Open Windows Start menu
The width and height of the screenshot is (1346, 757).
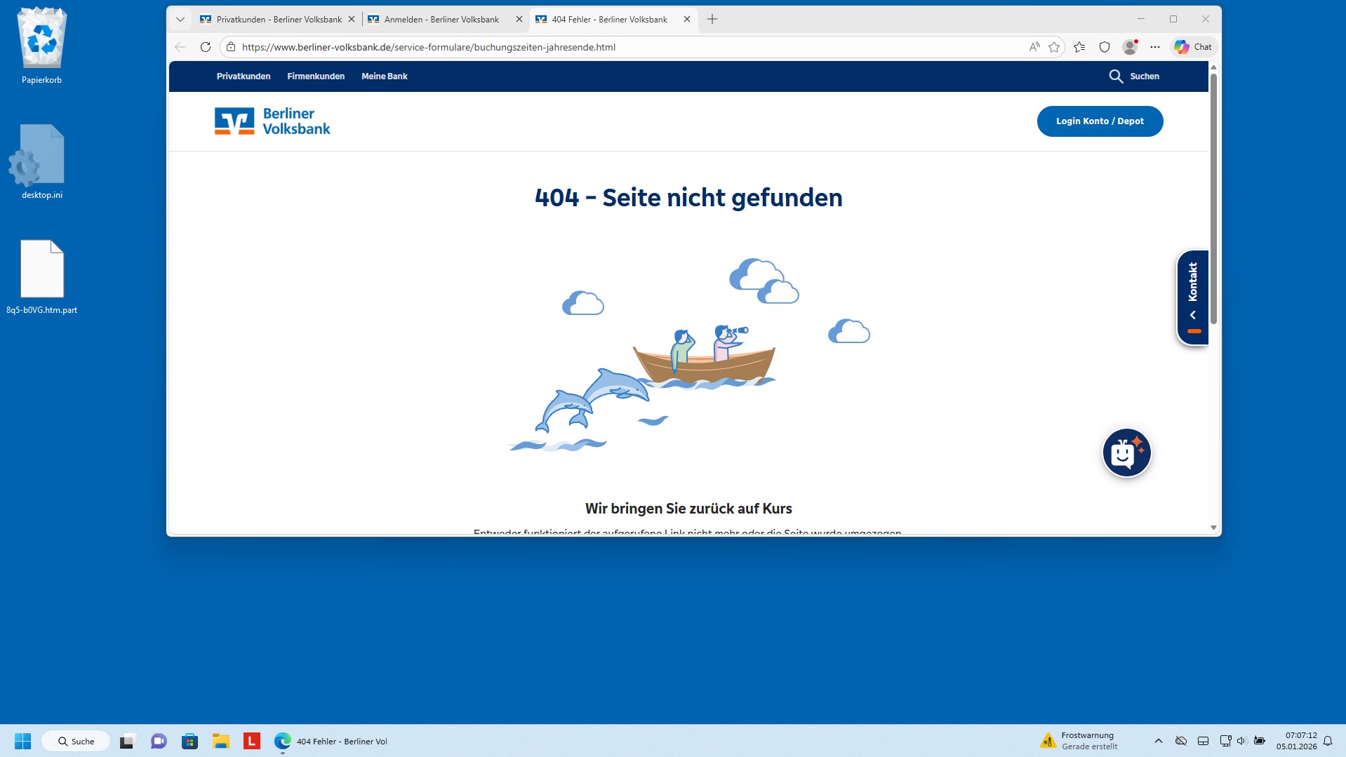tap(22, 741)
